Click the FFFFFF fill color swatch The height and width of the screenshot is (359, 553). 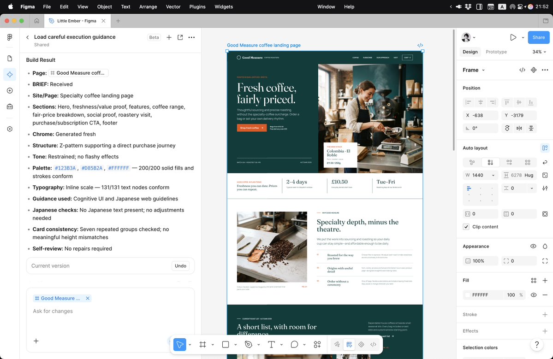coord(468,295)
